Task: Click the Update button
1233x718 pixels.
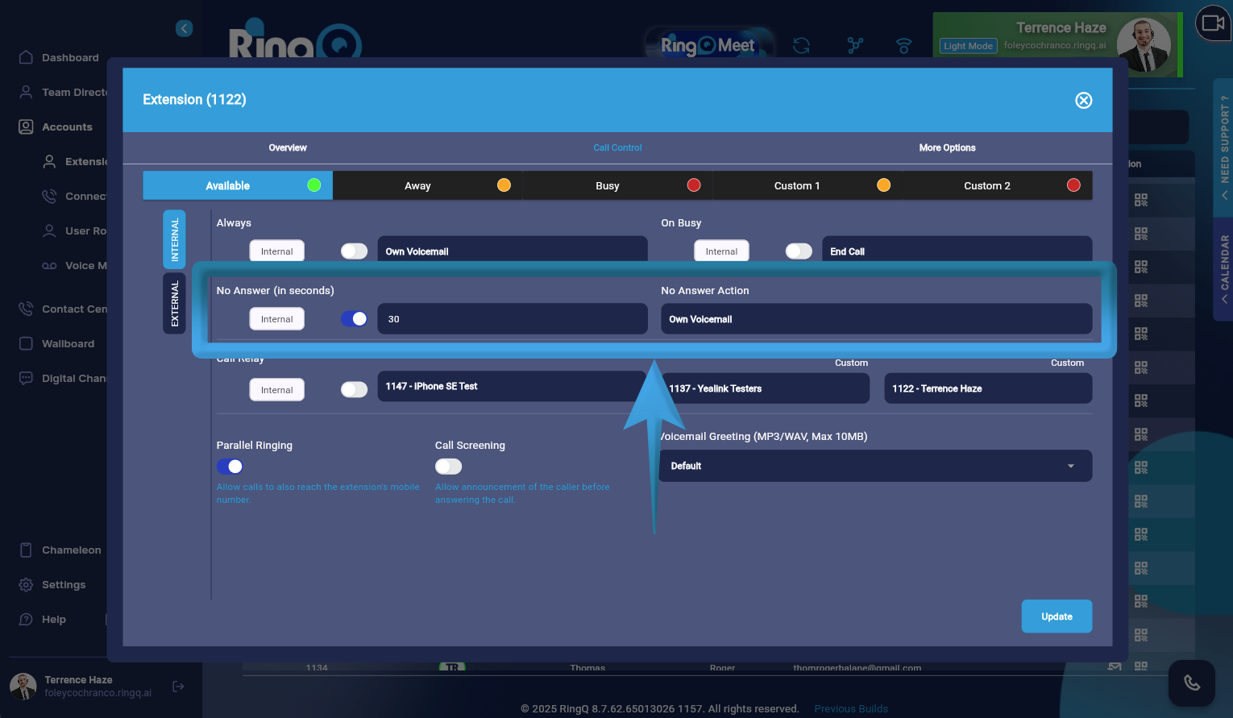Action: [x=1057, y=616]
